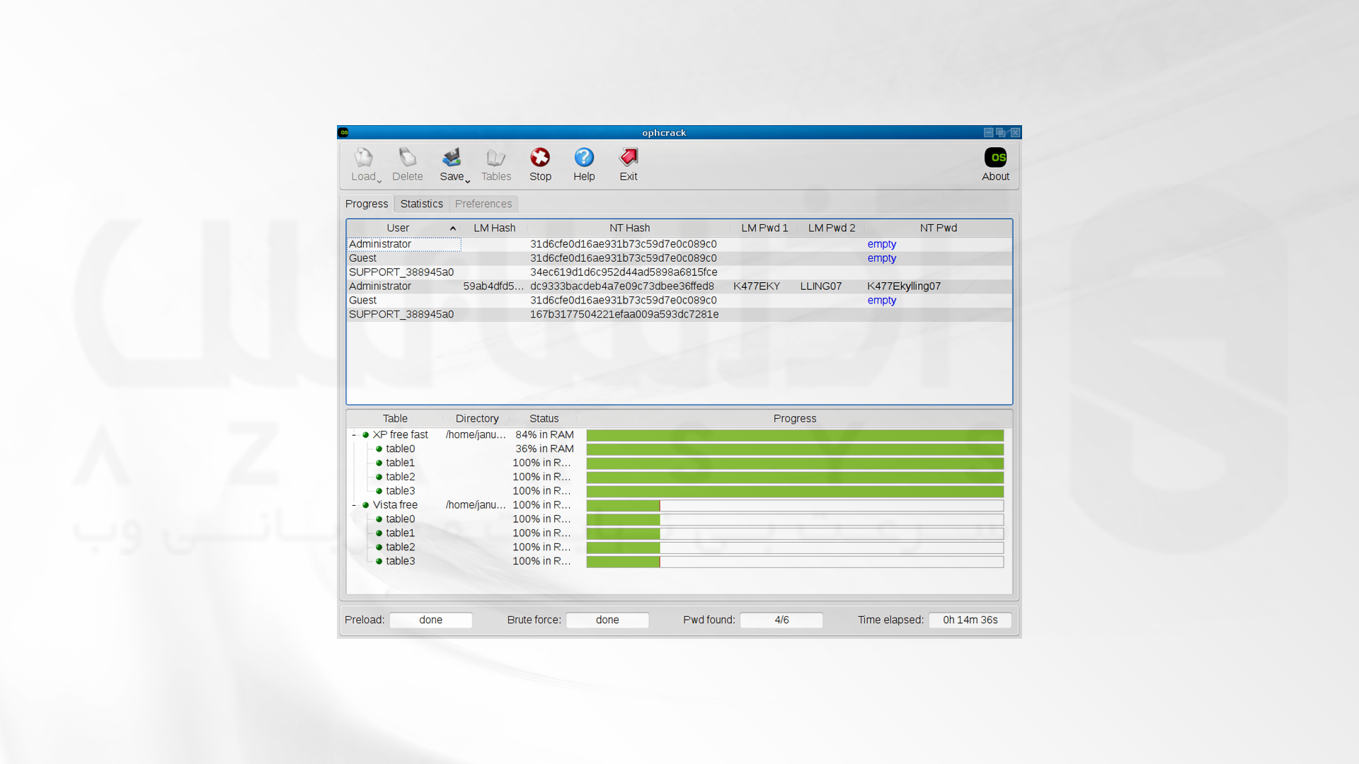Click the Brute force done field
Image resolution: width=1359 pixels, height=764 pixels.
pyautogui.click(x=607, y=620)
